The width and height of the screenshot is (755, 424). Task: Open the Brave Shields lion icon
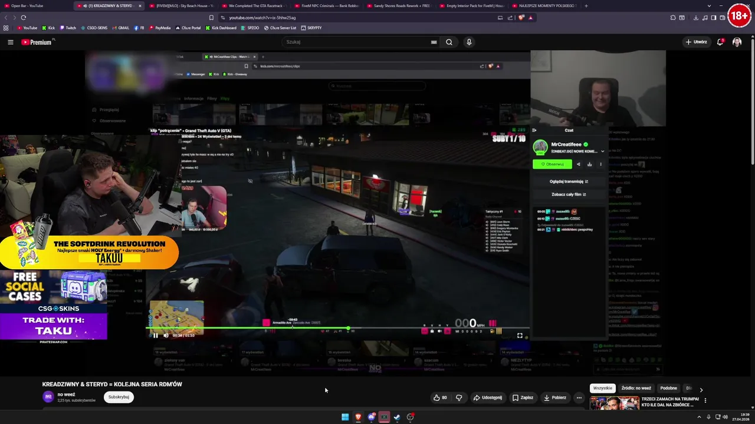tap(521, 18)
